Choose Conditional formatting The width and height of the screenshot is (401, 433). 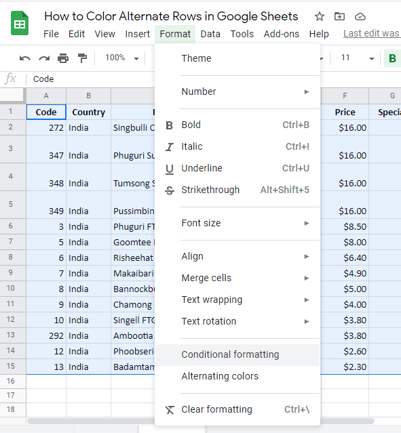(237, 354)
